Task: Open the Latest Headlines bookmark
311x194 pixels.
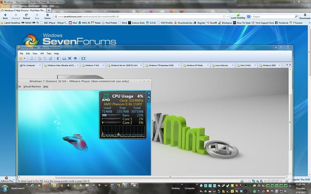Action: tap(10, 23)
